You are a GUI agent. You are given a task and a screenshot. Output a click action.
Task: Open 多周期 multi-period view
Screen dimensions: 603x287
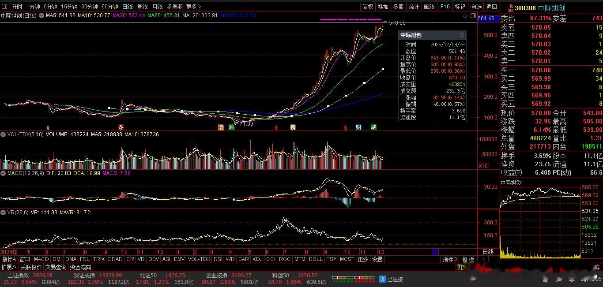(174, 7)
